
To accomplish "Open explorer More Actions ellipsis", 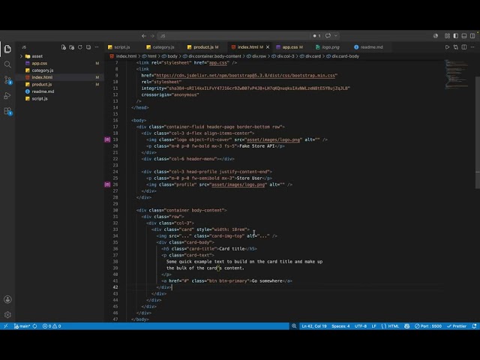I will [x=97, y=47].
